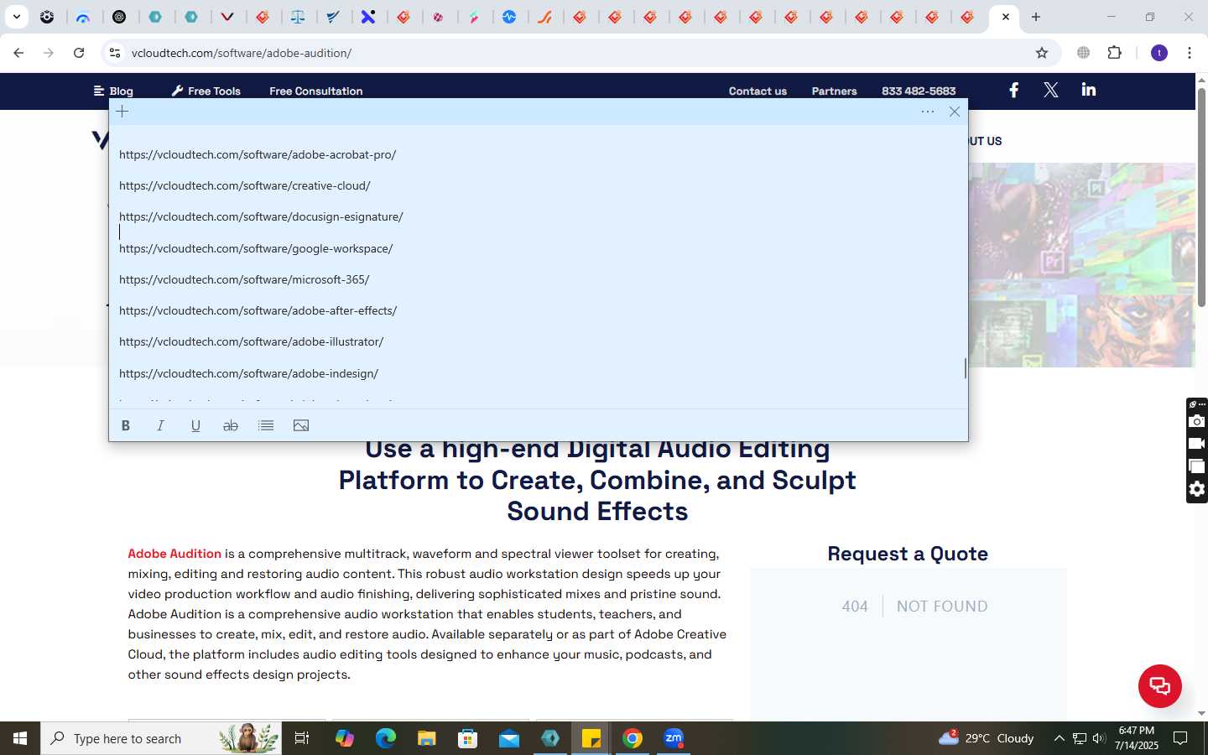Switch to the balance scales favicon tab
This screenshot has height=755, width=1208.
click(x=298, y=17)
